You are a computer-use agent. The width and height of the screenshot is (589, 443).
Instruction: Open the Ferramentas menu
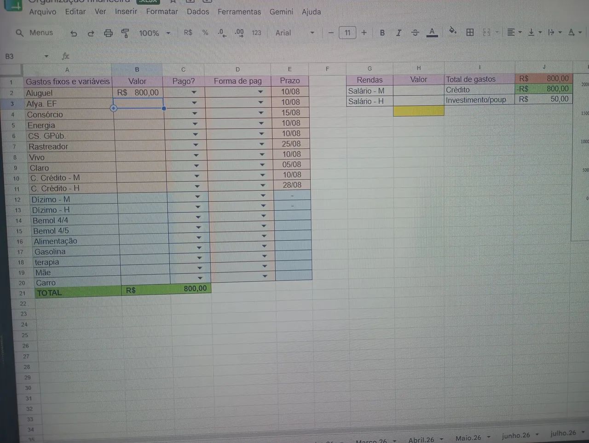coord(239,11)
